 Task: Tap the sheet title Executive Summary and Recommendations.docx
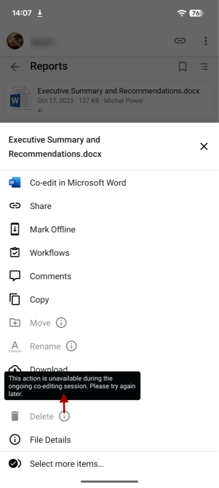click(x=55, y=147)
